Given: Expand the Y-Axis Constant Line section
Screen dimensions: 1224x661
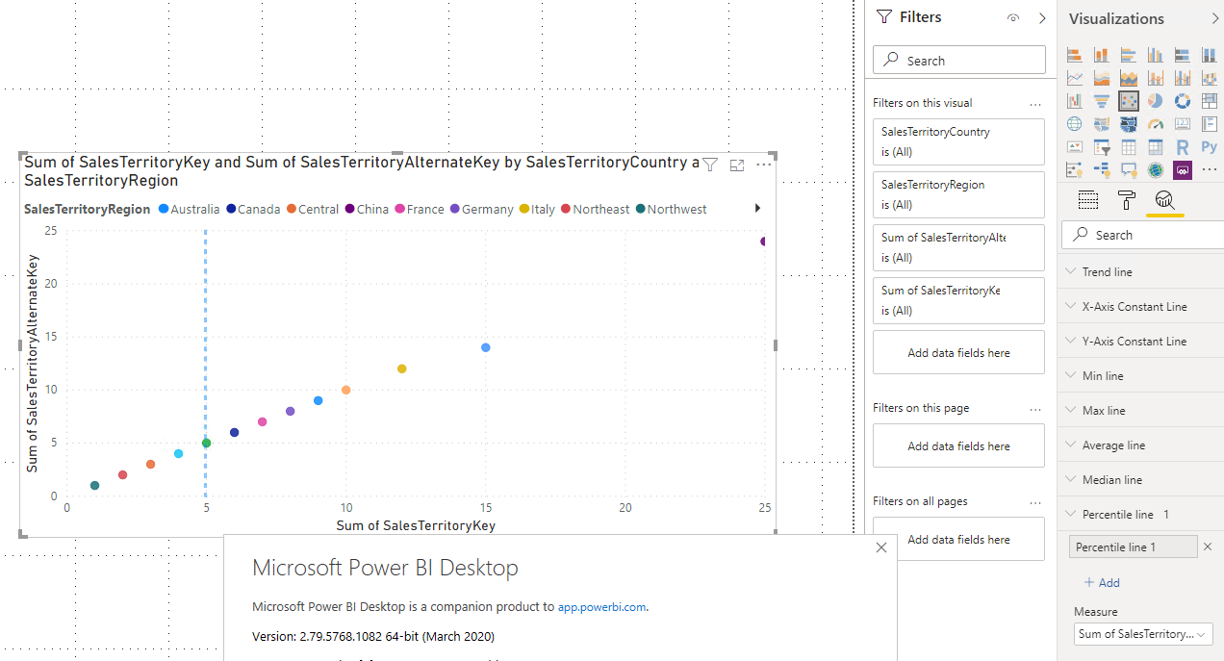Looking at the screenshot, I should point(1140,342).
